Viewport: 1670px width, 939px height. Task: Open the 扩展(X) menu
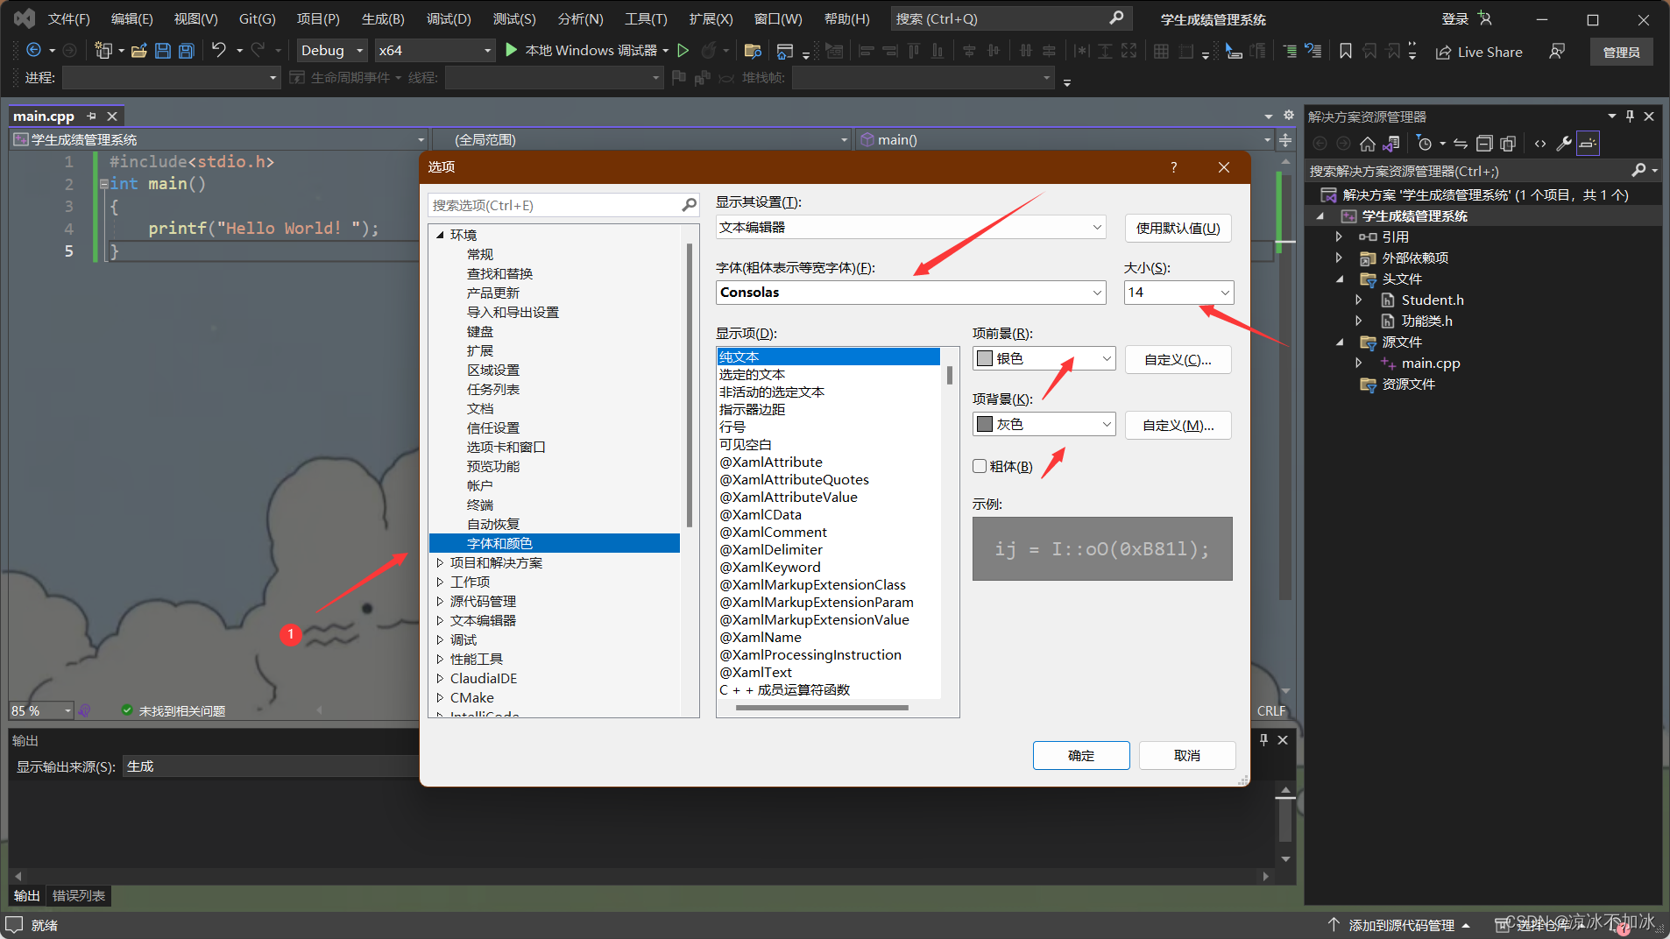711,18
